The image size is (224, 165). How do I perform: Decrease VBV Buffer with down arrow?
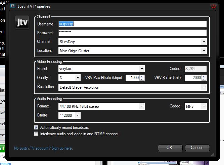point(204,79)
